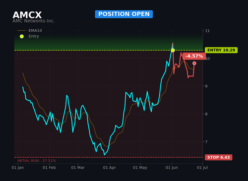Viewport: 248px width, 181px height.
Task: Click the EMA10 legend entry
Action: pos(30,31)
